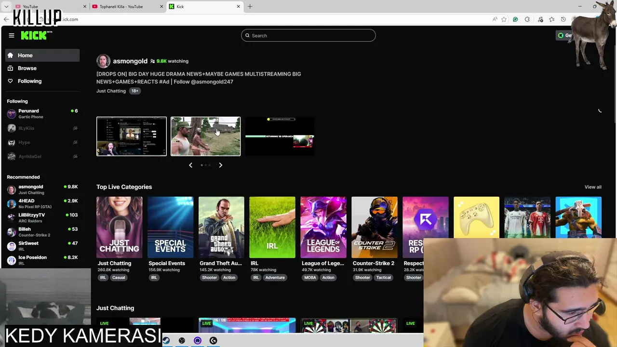Click the Just Chatting section heading
Image resolution: width=617 pixels, height=347 pixels.
115,308
